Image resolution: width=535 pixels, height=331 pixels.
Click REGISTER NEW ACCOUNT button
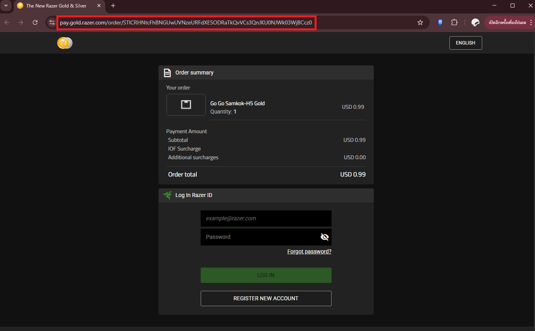point(266,298)
